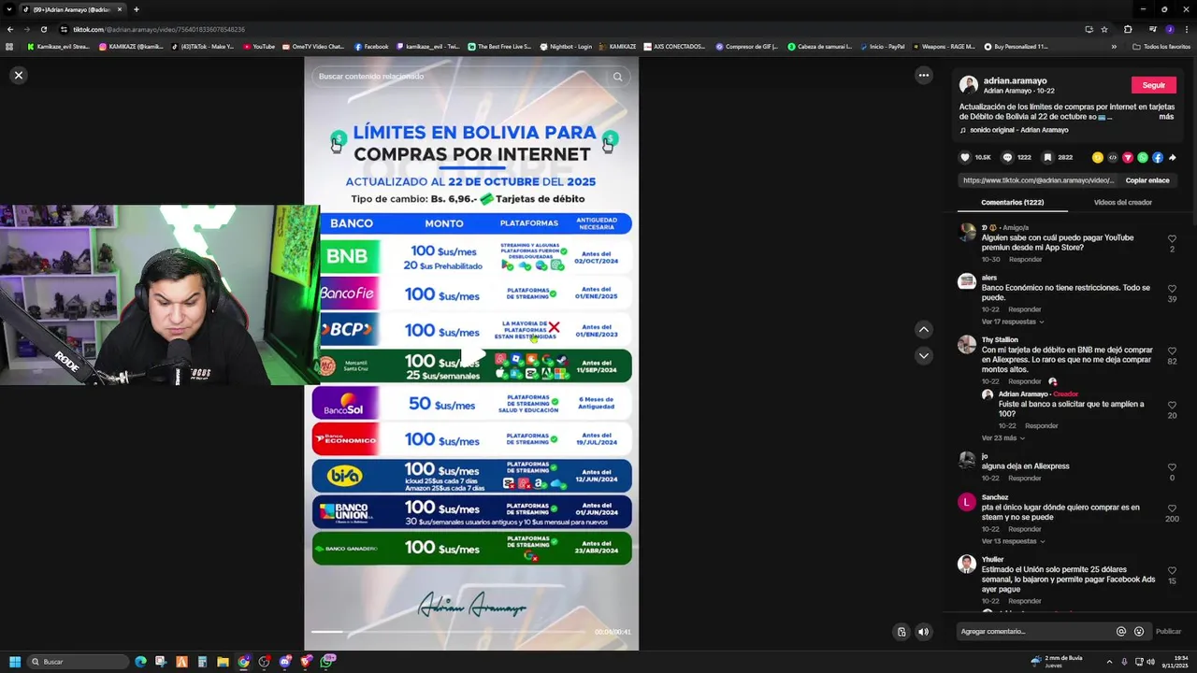Reply to alers' comment with Responder
Viewport: 1197px width, 673px height.
[1025, 309]
